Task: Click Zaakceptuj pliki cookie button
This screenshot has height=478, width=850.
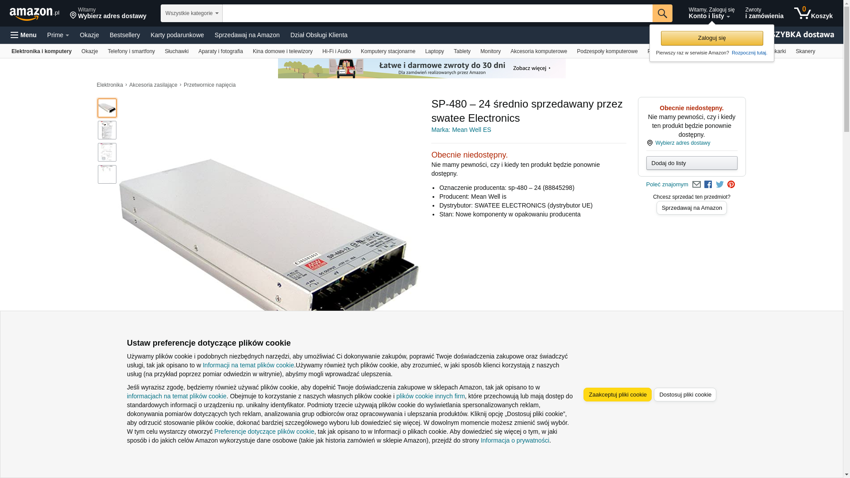Action: (618, 395)
